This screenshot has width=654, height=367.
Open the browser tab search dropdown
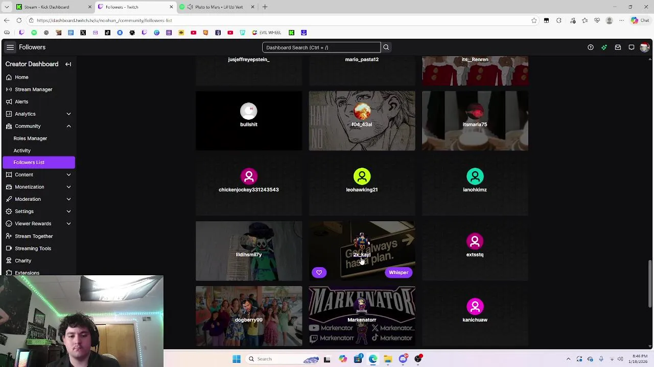6,7
